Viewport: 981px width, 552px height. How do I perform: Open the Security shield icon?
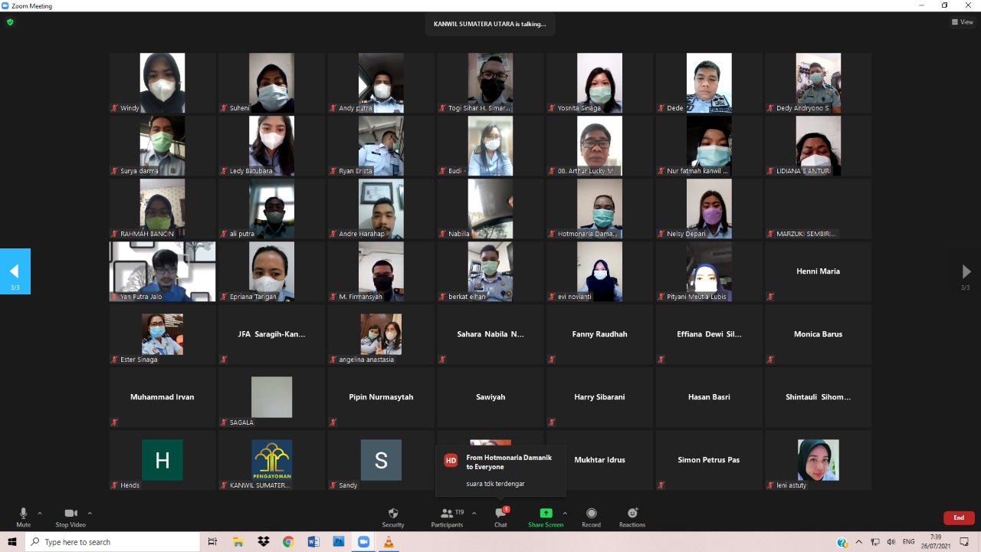392,514
